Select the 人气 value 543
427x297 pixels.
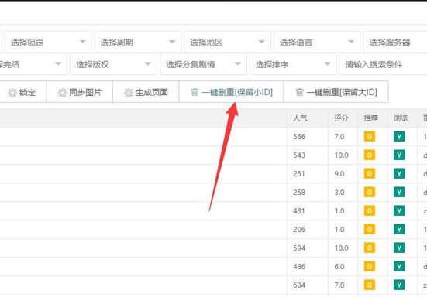[299, 155]
